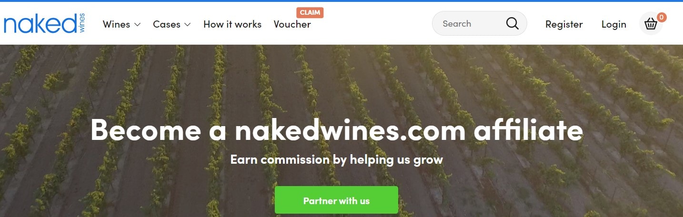Viewport: 683px width, 217px height.
Task: Open the Cases menu
Action: [x=172, y=24]
